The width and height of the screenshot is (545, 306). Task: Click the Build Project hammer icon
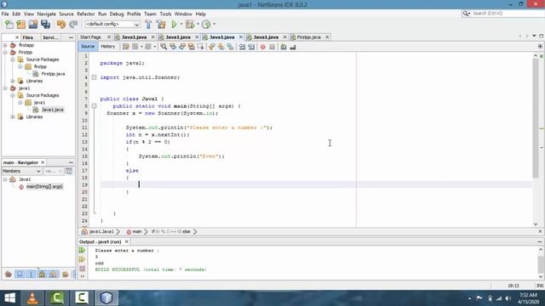click(x=148, y=25)
